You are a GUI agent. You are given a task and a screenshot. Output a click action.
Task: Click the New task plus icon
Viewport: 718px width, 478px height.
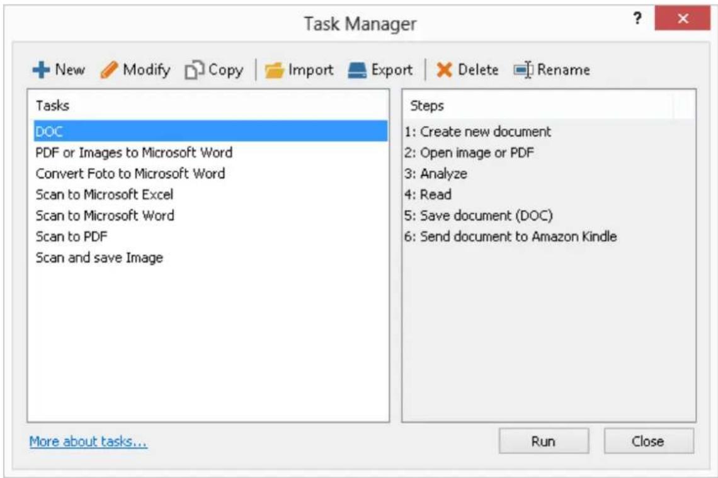click(x=41, y=70)
